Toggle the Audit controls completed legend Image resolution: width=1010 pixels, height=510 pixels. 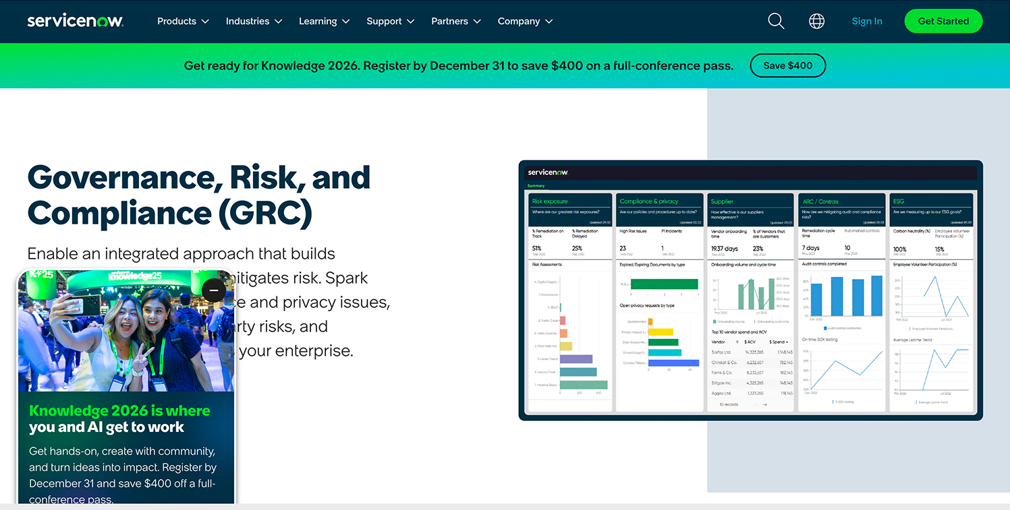(842, 328)
